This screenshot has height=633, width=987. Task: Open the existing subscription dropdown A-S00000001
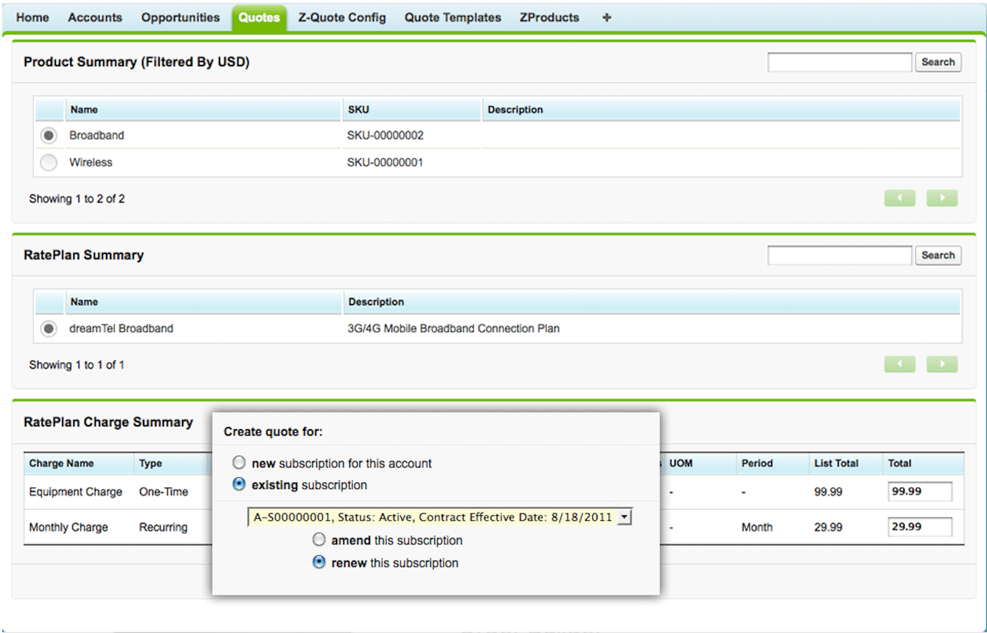[x=439, y=517]
